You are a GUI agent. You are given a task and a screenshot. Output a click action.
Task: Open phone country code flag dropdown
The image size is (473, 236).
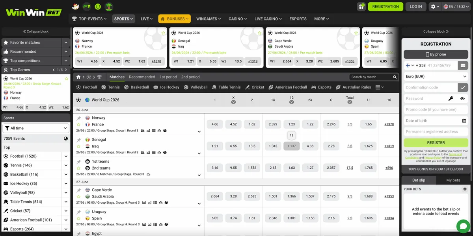(x=410, y=65)
